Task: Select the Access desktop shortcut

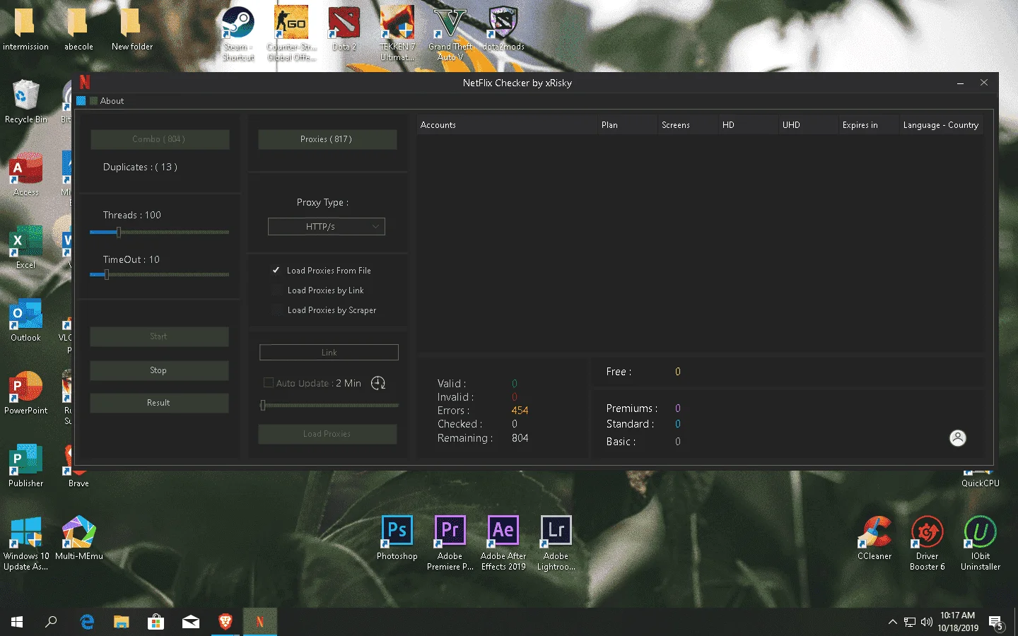Action: pyautogui.click(x=26, y=175)
